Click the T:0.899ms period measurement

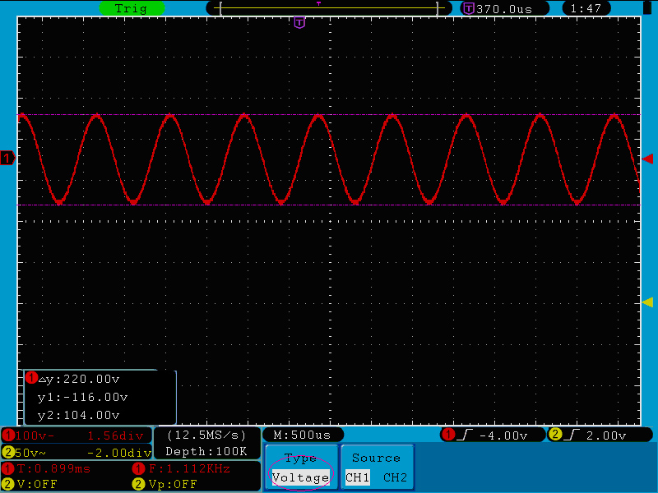(53, 468)
